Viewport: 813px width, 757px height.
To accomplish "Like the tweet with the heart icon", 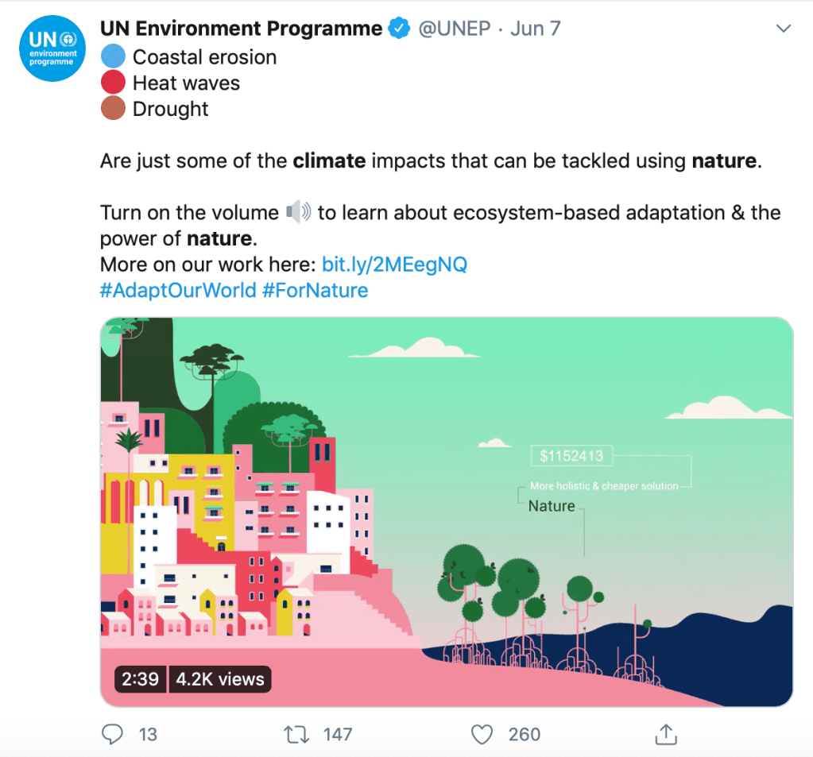I will 482,734.
